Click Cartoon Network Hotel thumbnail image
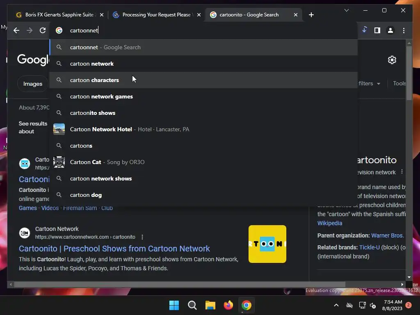This screenshot has height=315, width=420. point(59,129)
